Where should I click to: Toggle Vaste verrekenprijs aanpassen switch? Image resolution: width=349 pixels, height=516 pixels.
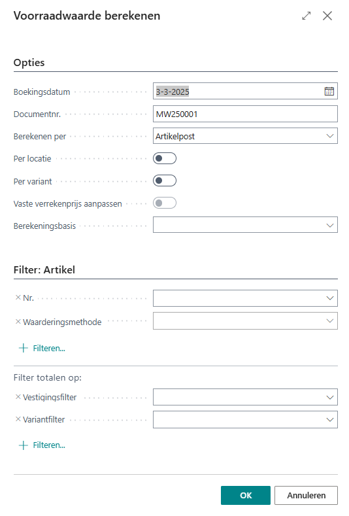click(x=165, y=203)
